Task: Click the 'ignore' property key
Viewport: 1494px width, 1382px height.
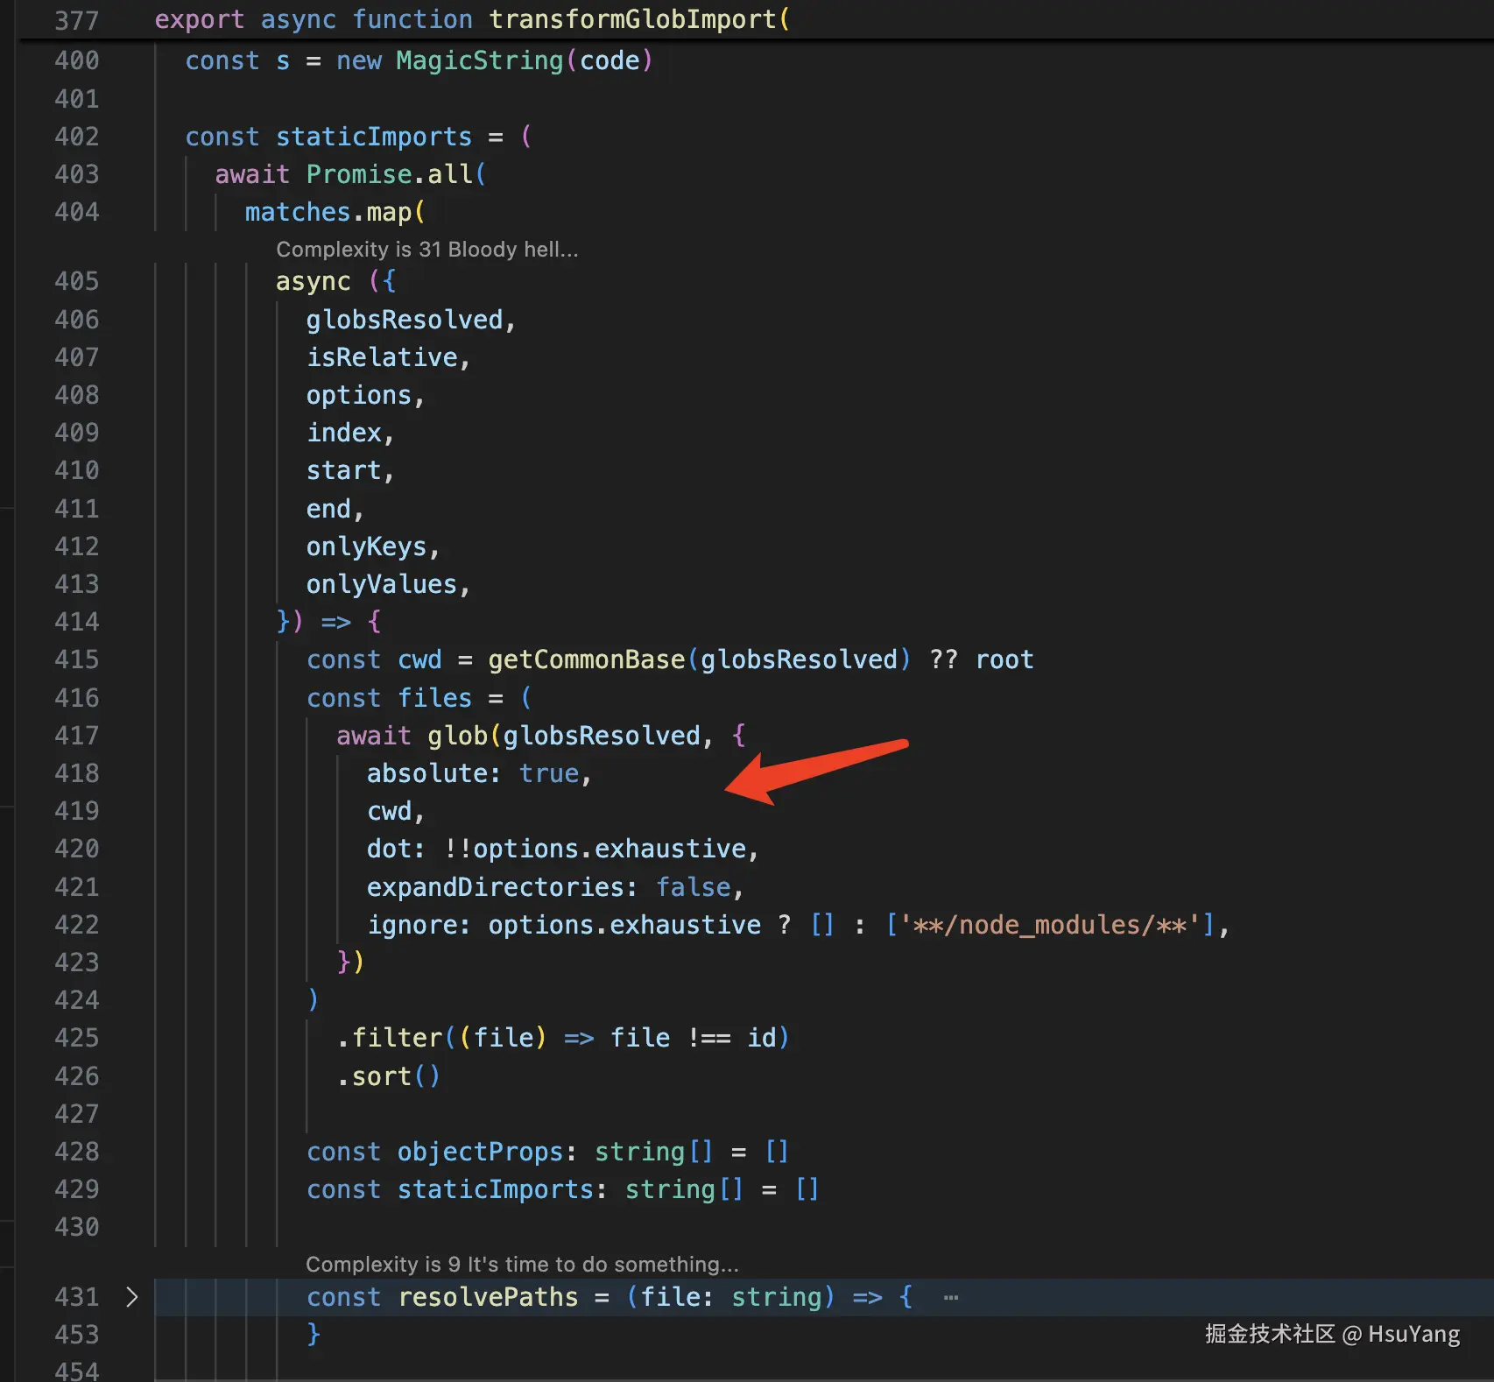Action: tap(412, 925)
